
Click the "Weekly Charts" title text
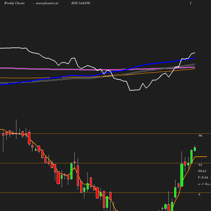[x=14, y=3]
